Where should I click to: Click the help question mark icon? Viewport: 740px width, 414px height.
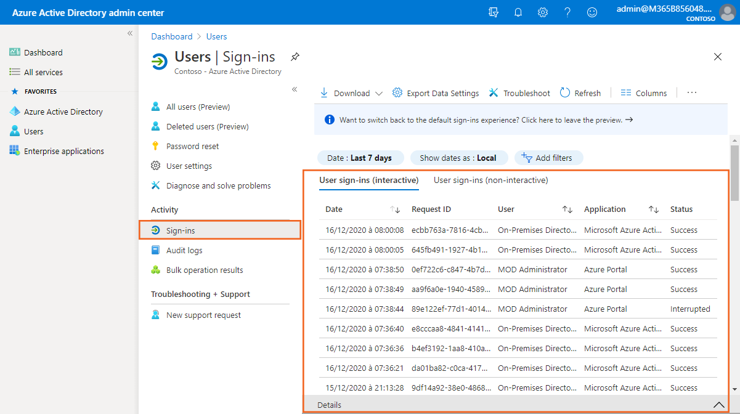[567, 12]
